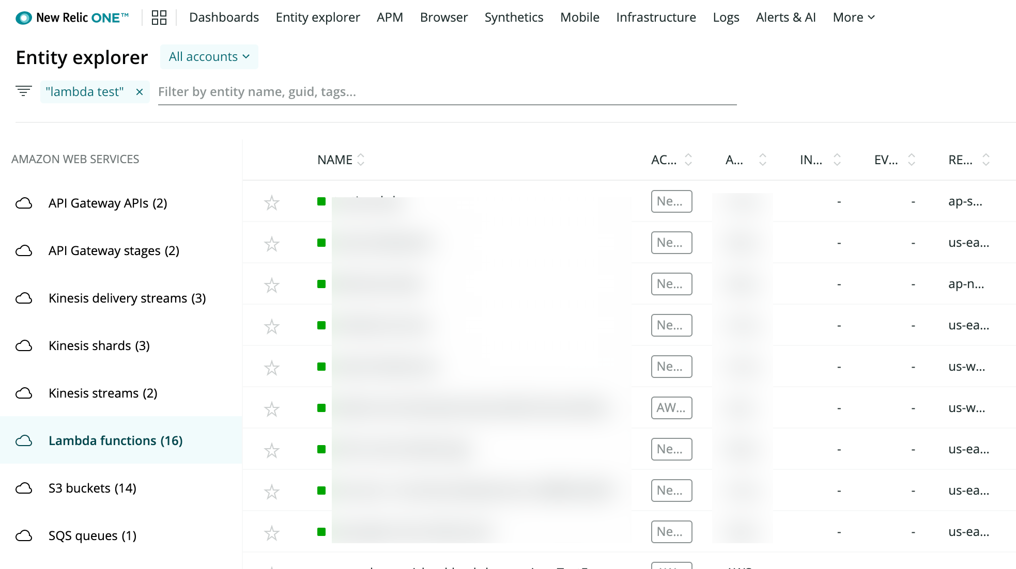Click the AW... account tag badge
This screenshot has width=1016, height=569.
point(671,408)
